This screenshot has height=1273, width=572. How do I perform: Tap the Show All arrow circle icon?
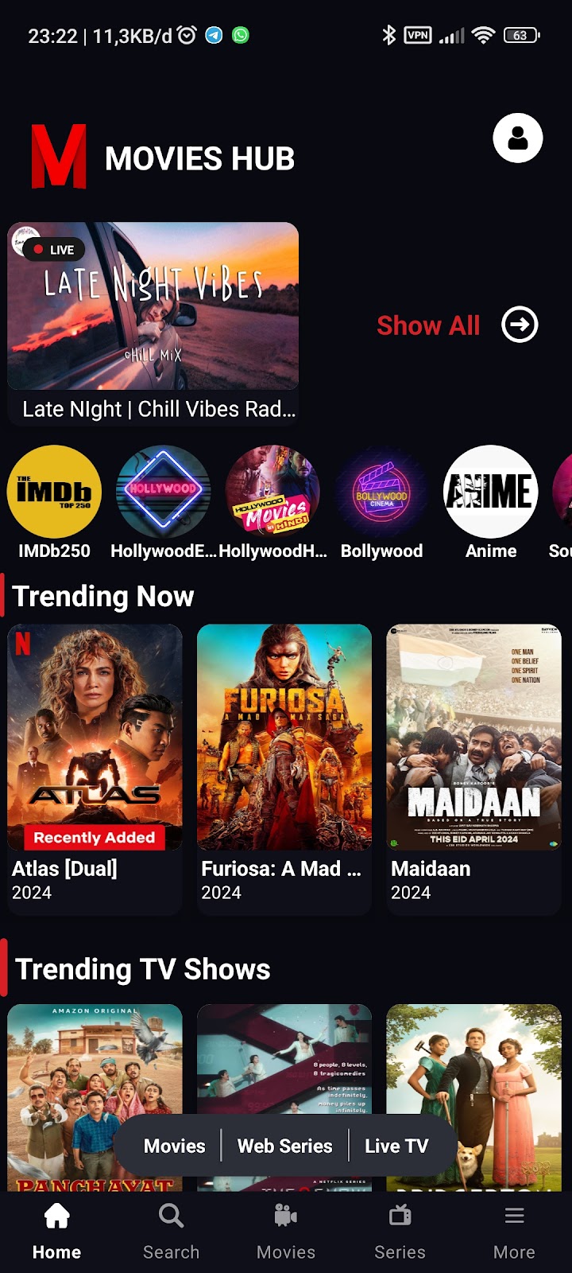(x=520, y=325)
